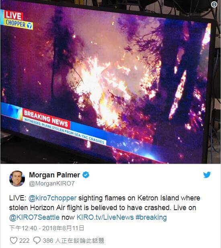This screenshot has height=248, width=221.
Task: Click the 222 likes count
Action: click(24, 241)
